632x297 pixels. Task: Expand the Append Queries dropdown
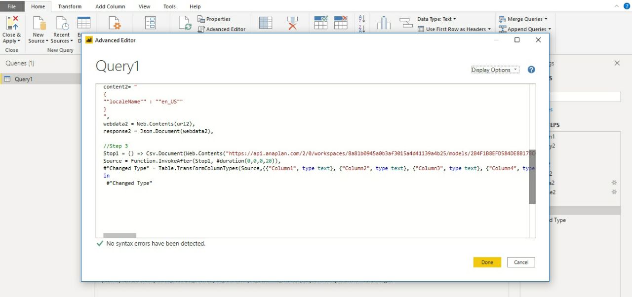coord(525,29)
